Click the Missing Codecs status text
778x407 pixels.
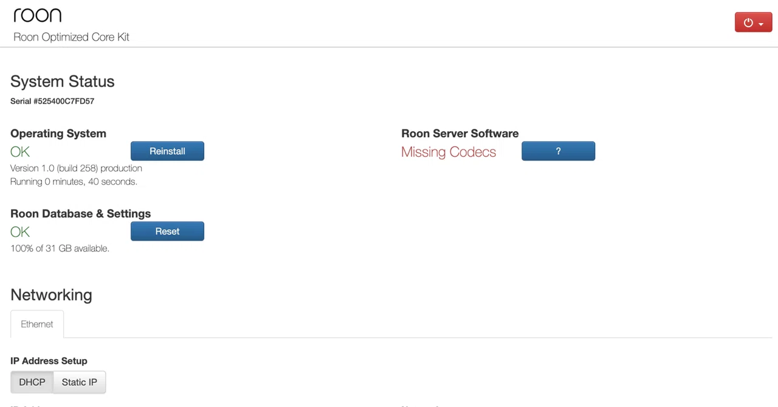(449, 152)
